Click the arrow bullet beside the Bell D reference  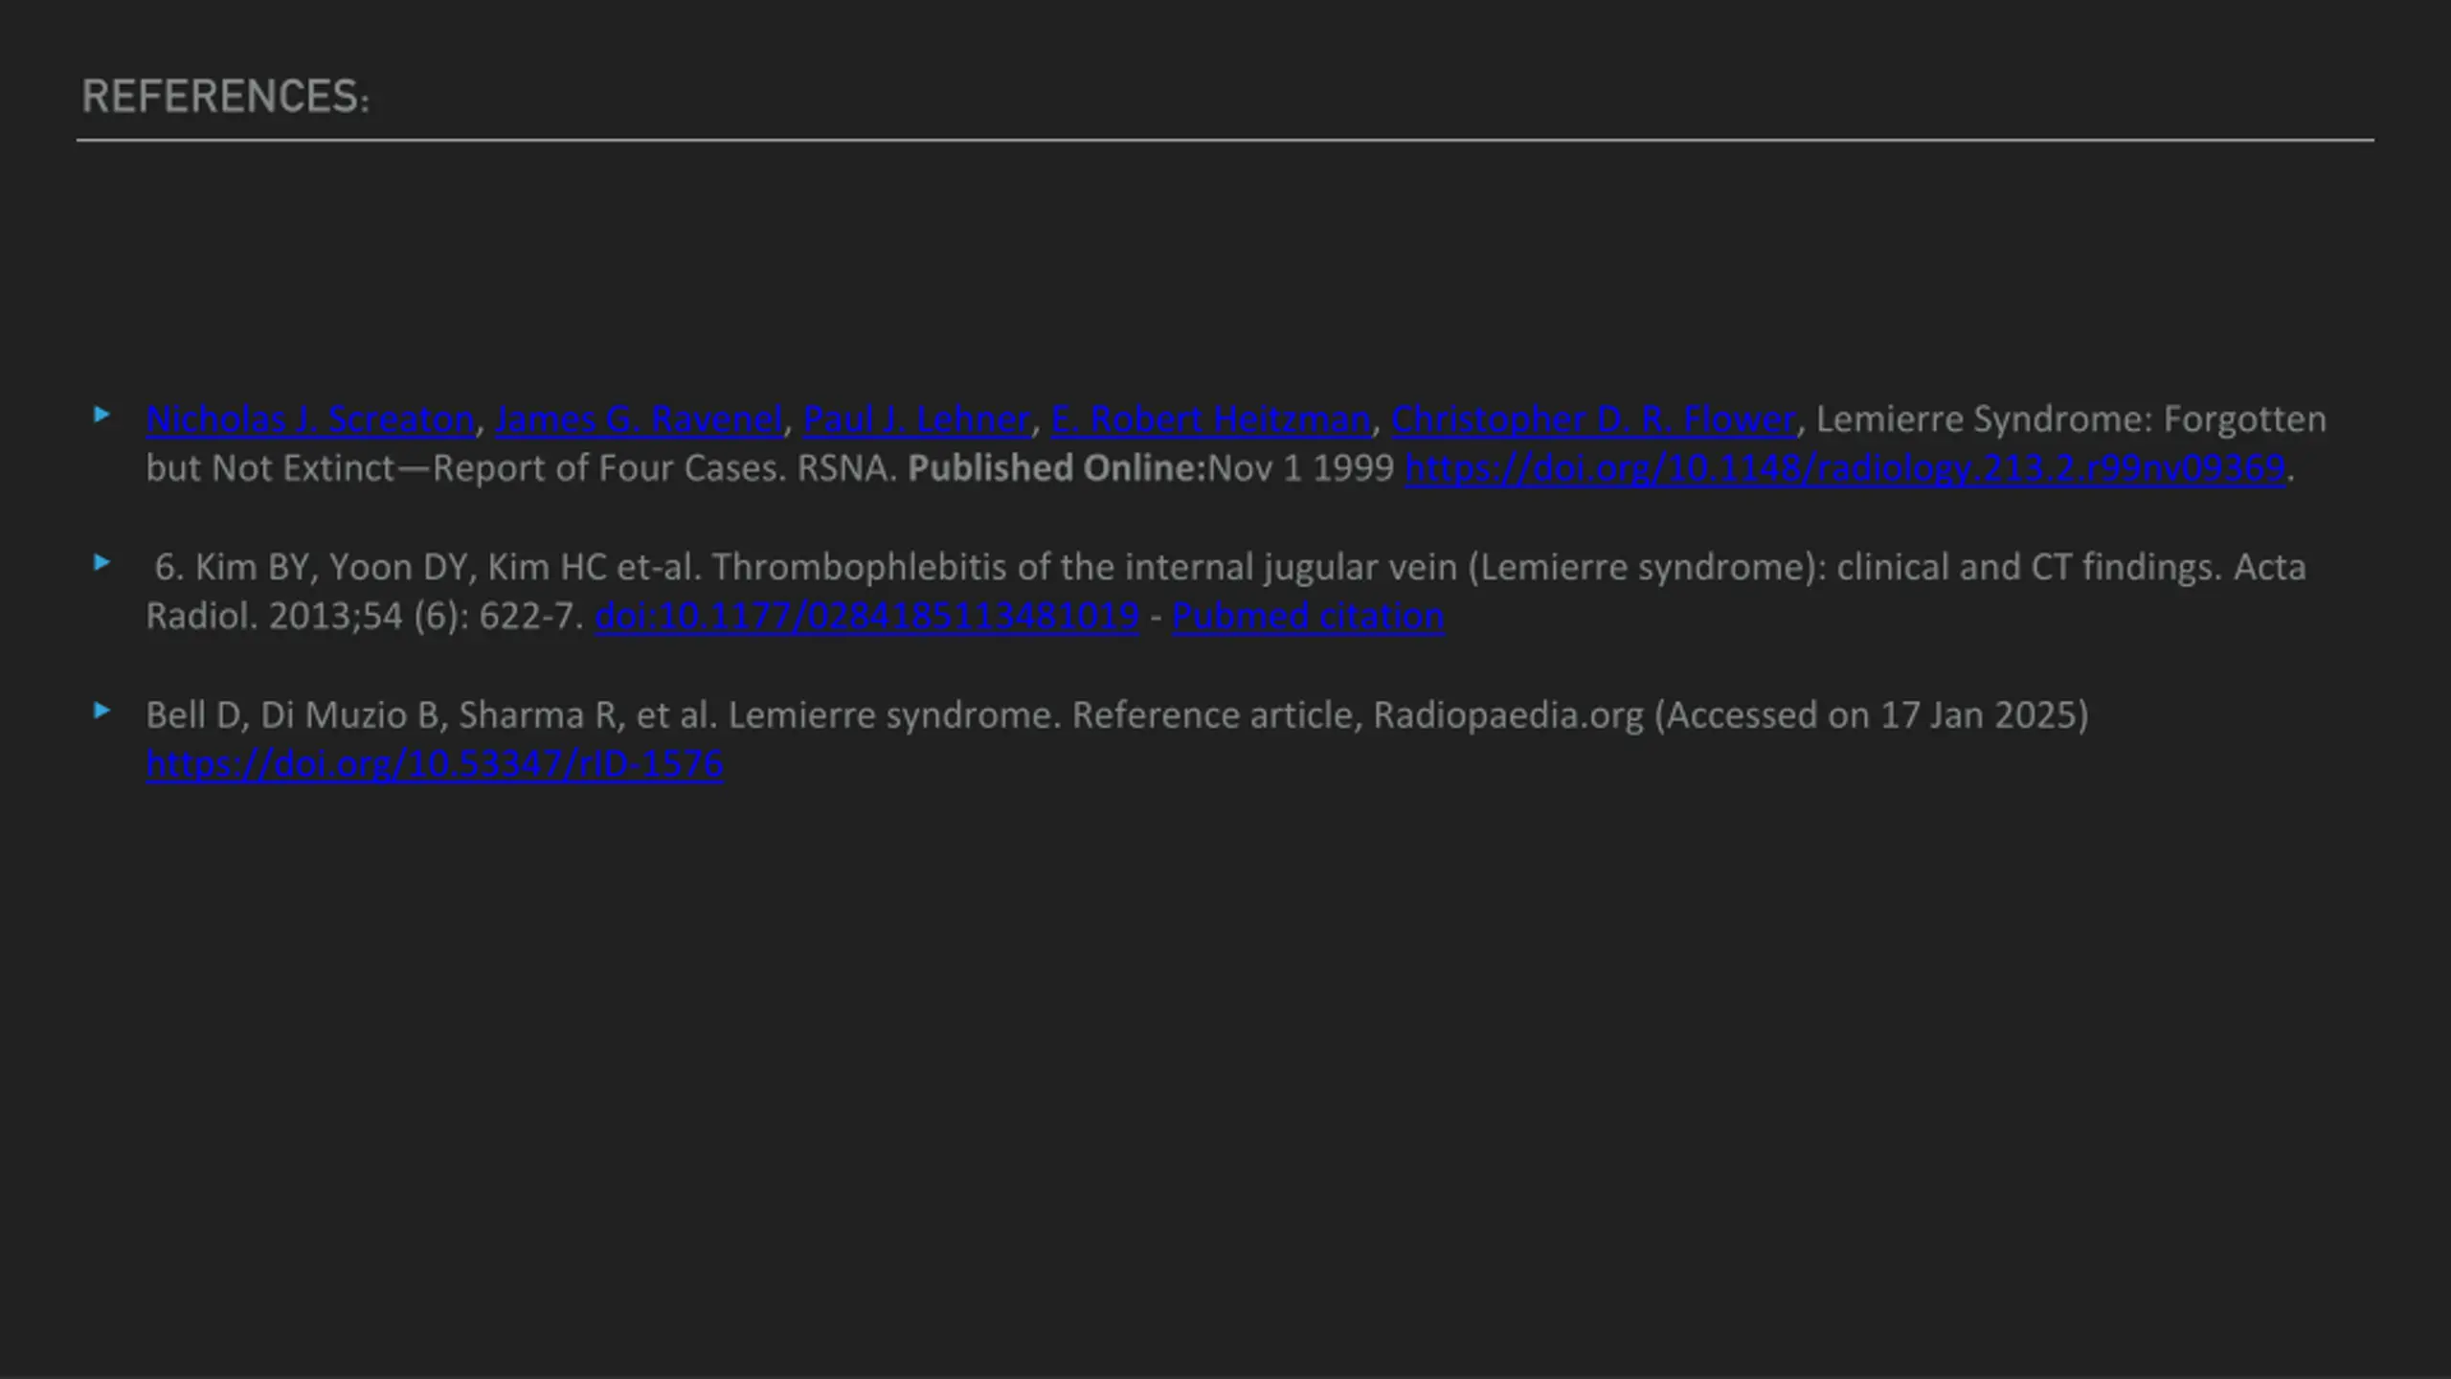(x=101, y=711)
